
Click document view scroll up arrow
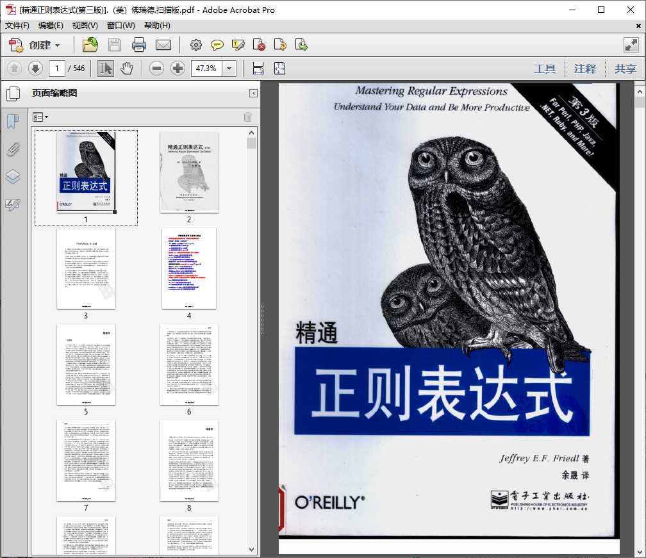640,92
